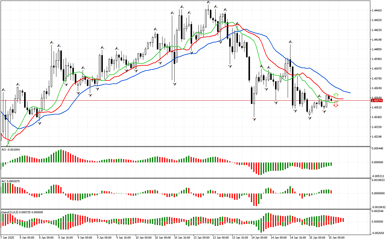This screenshot has height=241, width=386.
Task: Click the red current price tag 1.43574
Action: pyautogui.click(x=377, y=100)
